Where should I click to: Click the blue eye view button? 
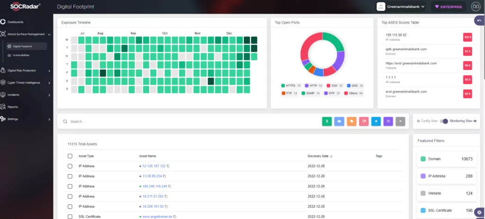(x=339, y=121)
